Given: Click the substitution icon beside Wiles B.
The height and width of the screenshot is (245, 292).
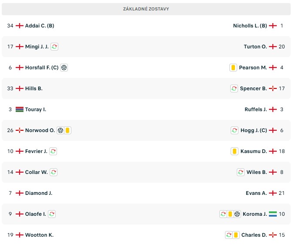Looking at the screenshot, I should pos(241,172).
